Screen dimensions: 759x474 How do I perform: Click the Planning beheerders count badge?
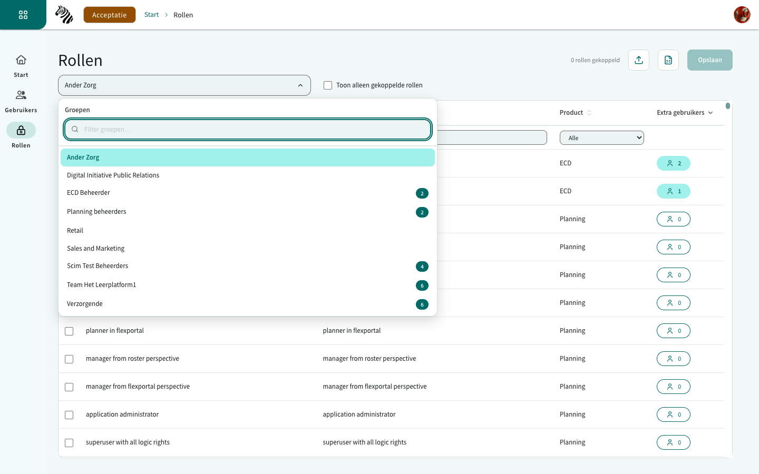tap(422, 212)
